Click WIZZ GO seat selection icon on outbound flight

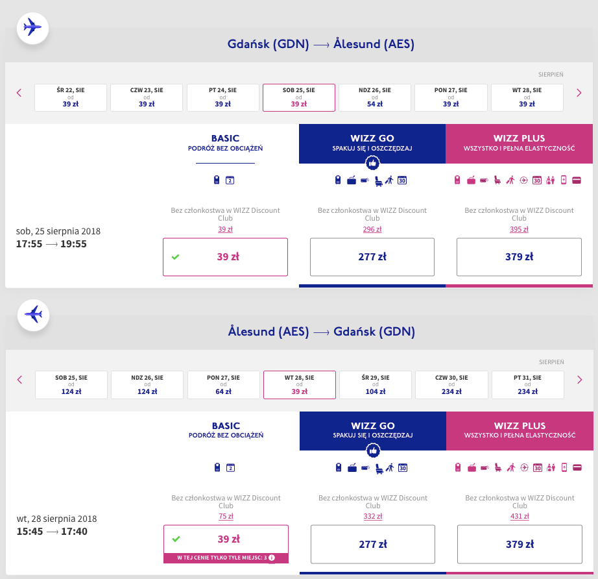[x=378, y=180]
